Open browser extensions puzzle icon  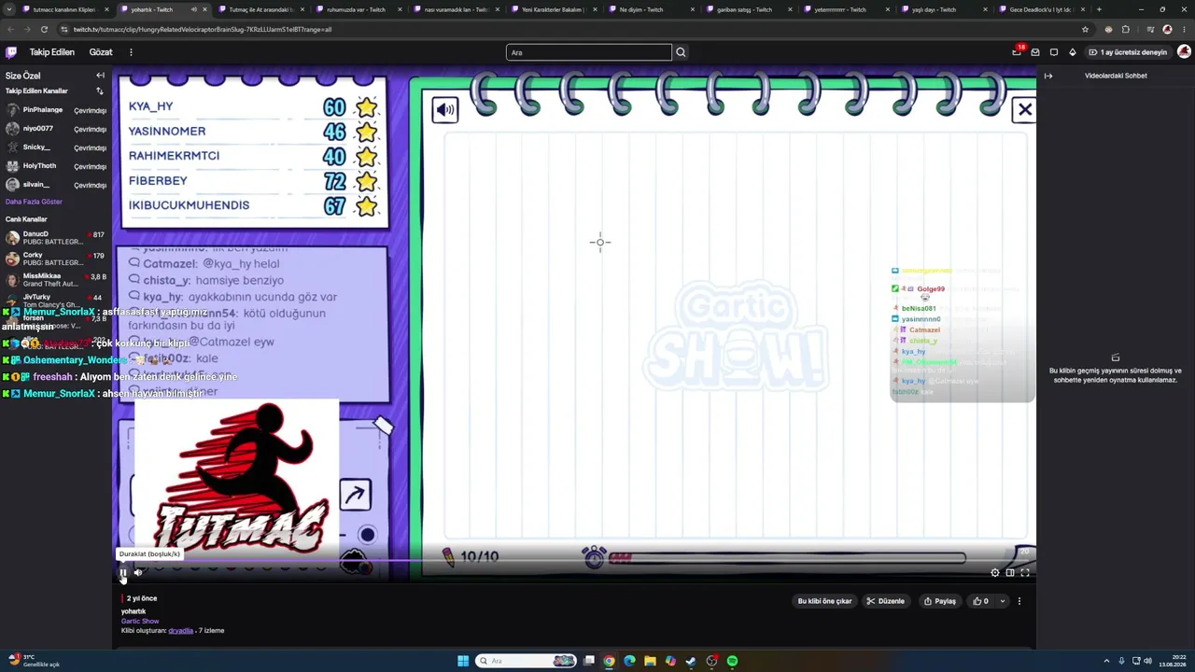pos(1126,29)
